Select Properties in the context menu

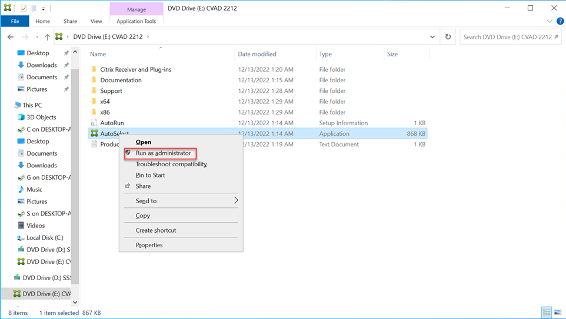(149, 245)
